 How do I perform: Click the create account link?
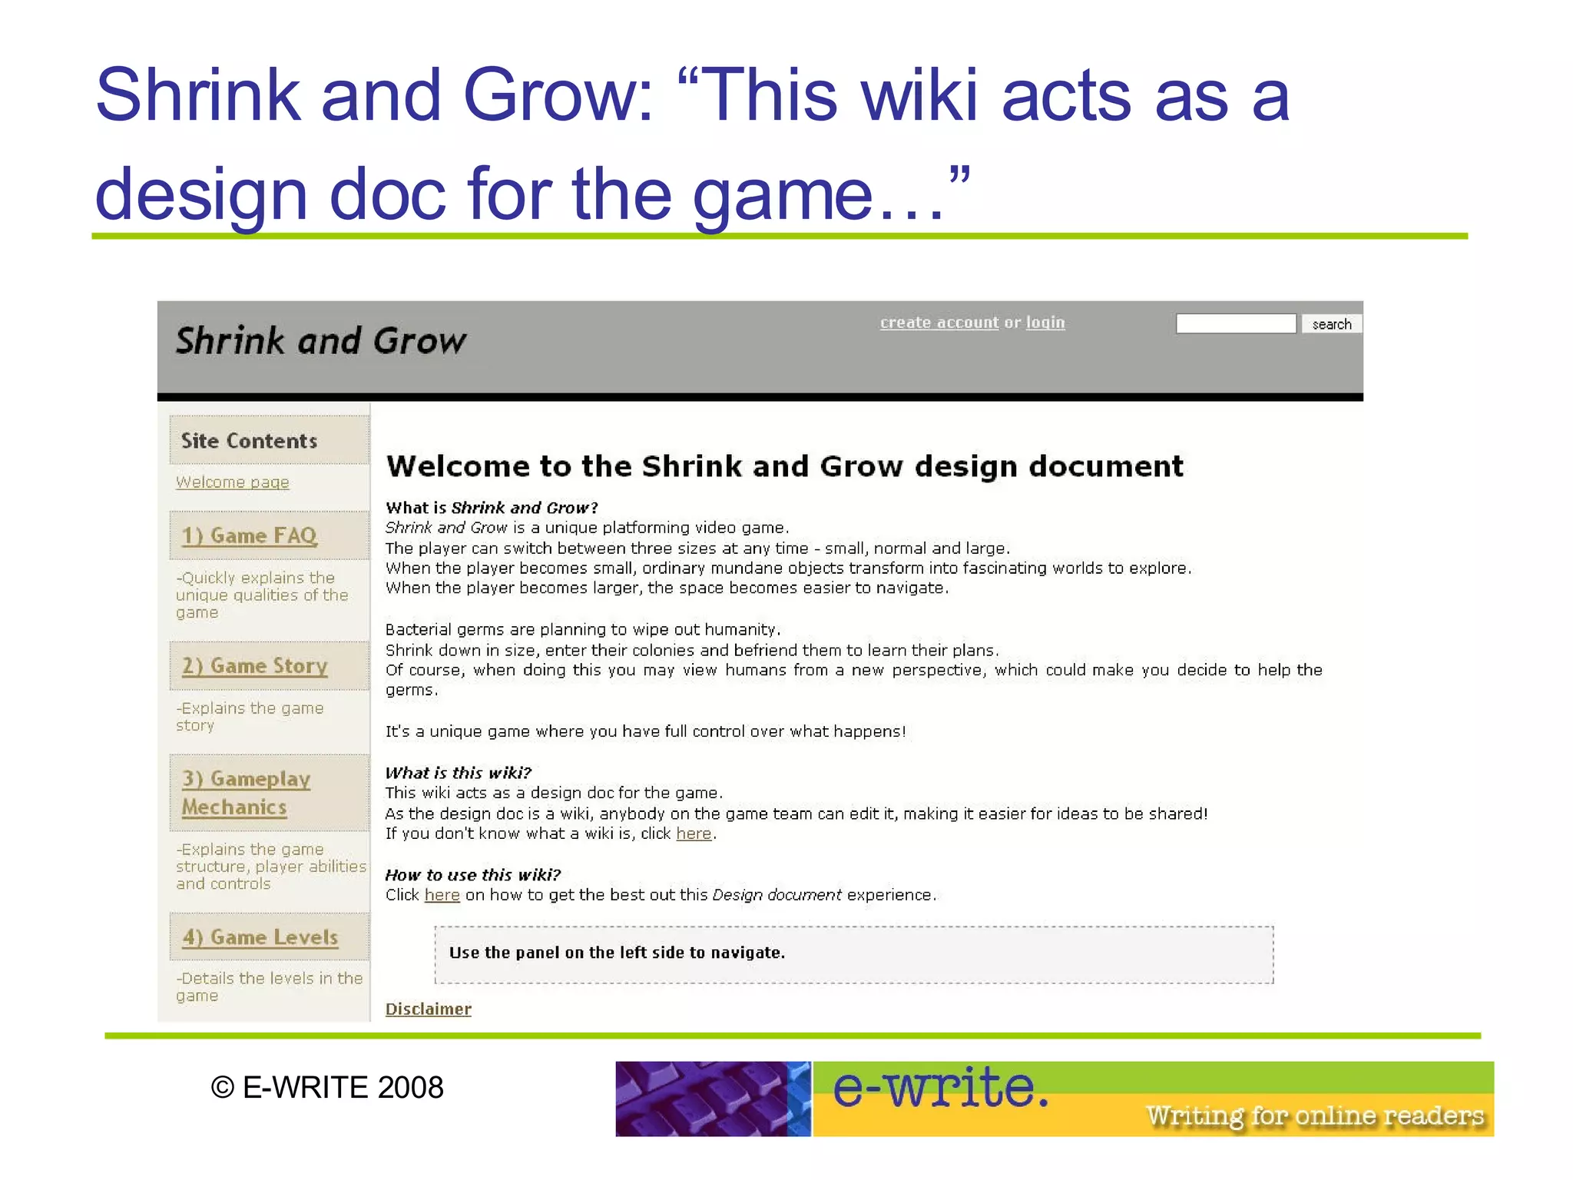pyautogui.click(x=939, y=323)
